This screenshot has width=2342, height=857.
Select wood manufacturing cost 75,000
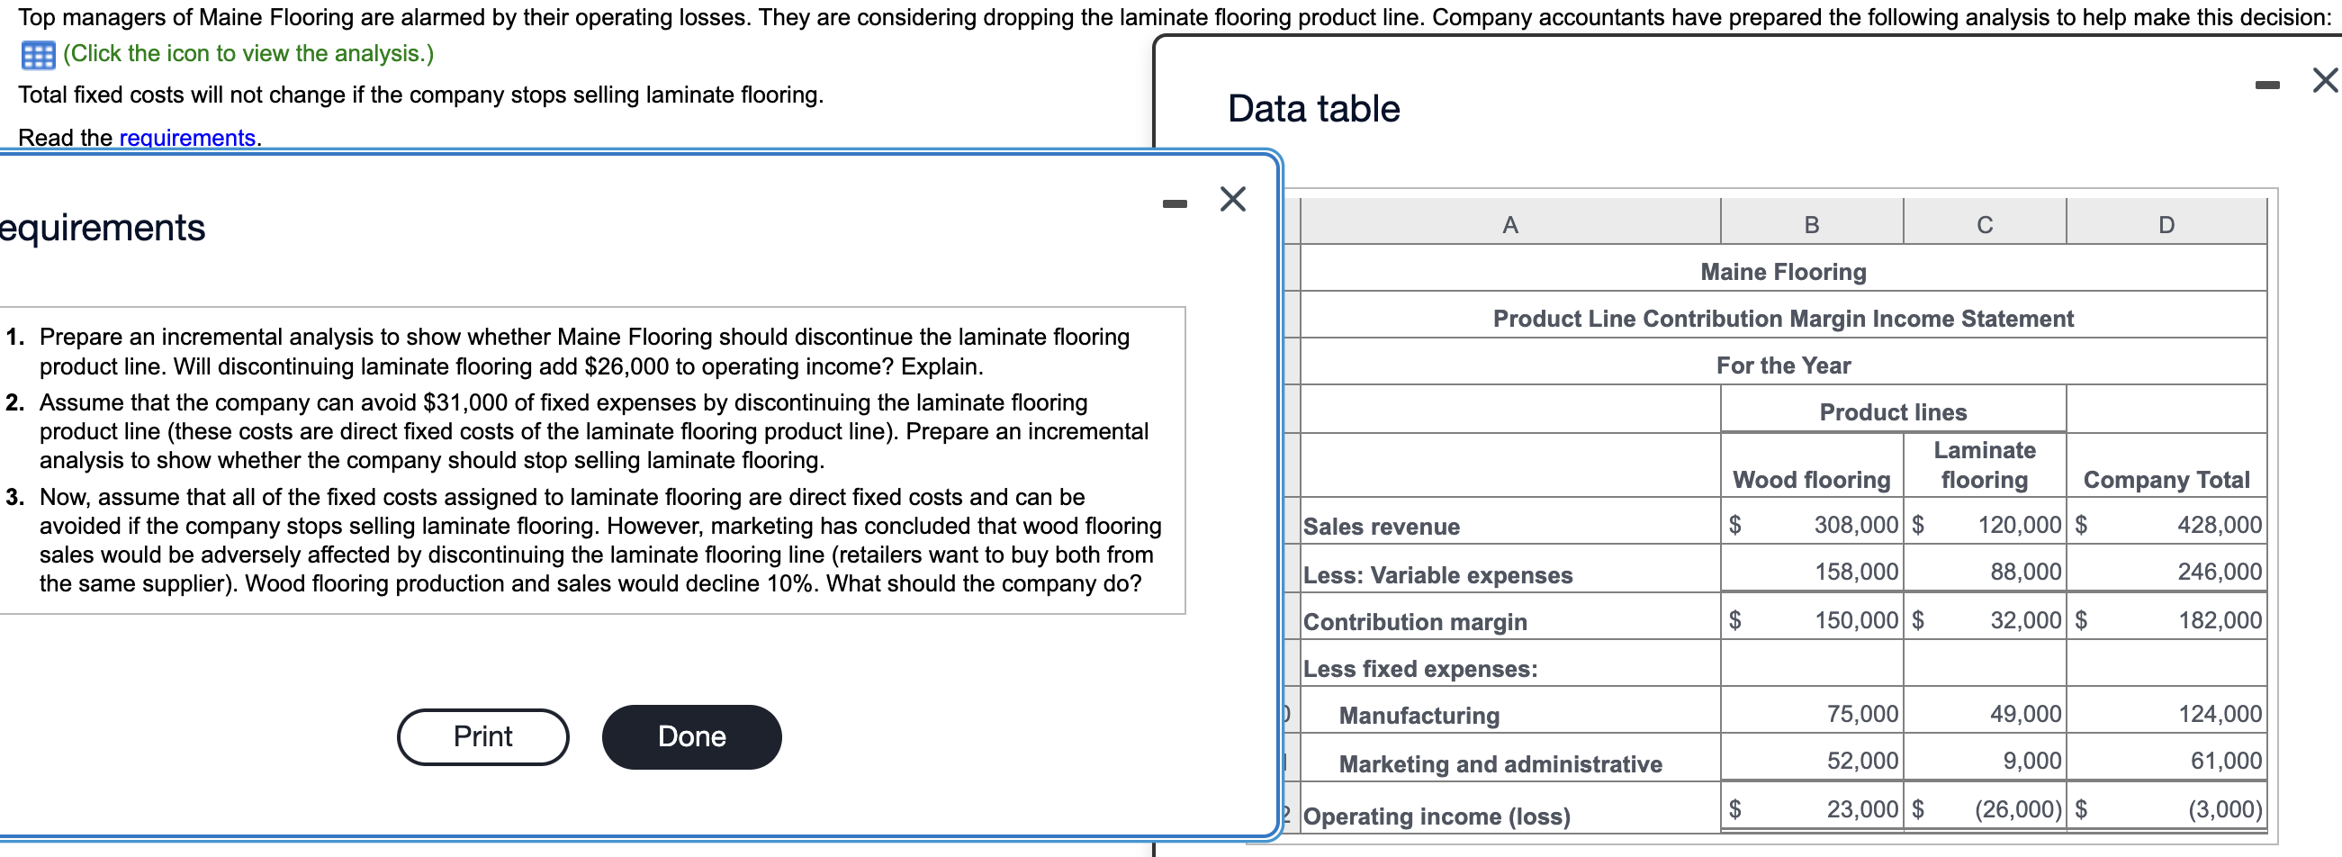pyautogui.click(x=1862, y=712)
